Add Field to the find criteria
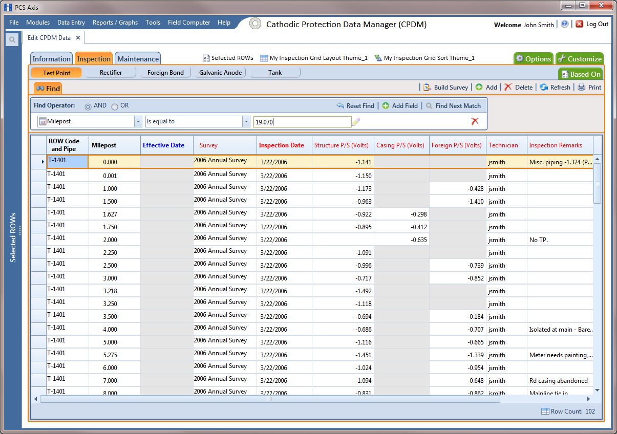Viewport: 617px width, 434px height. 386,106
